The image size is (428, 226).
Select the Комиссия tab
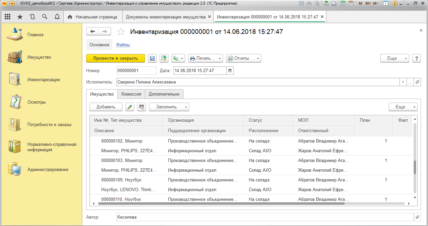131,94
